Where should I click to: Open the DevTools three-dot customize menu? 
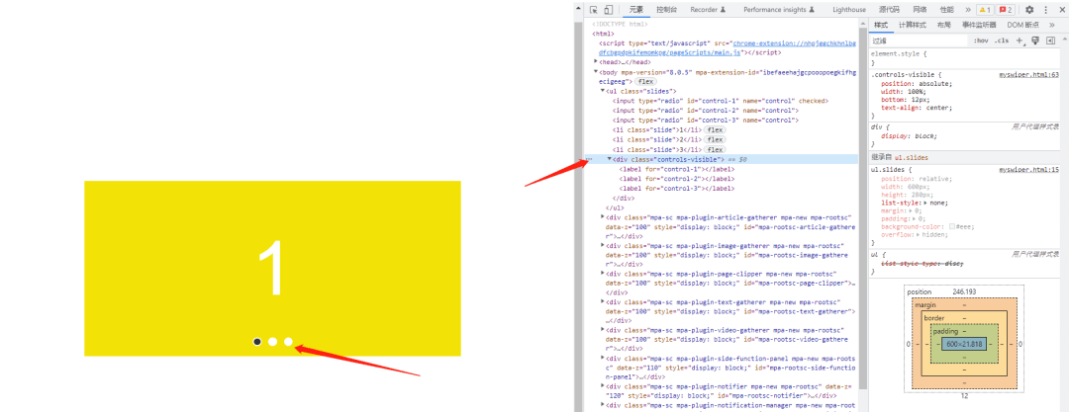1046,10
